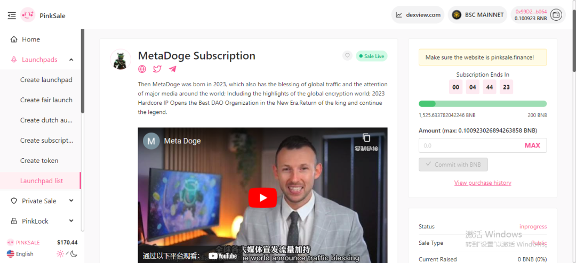Switch to dark mode moon icon
The width and height of the screenshot is (576, 263).
(x=74, y=253)
